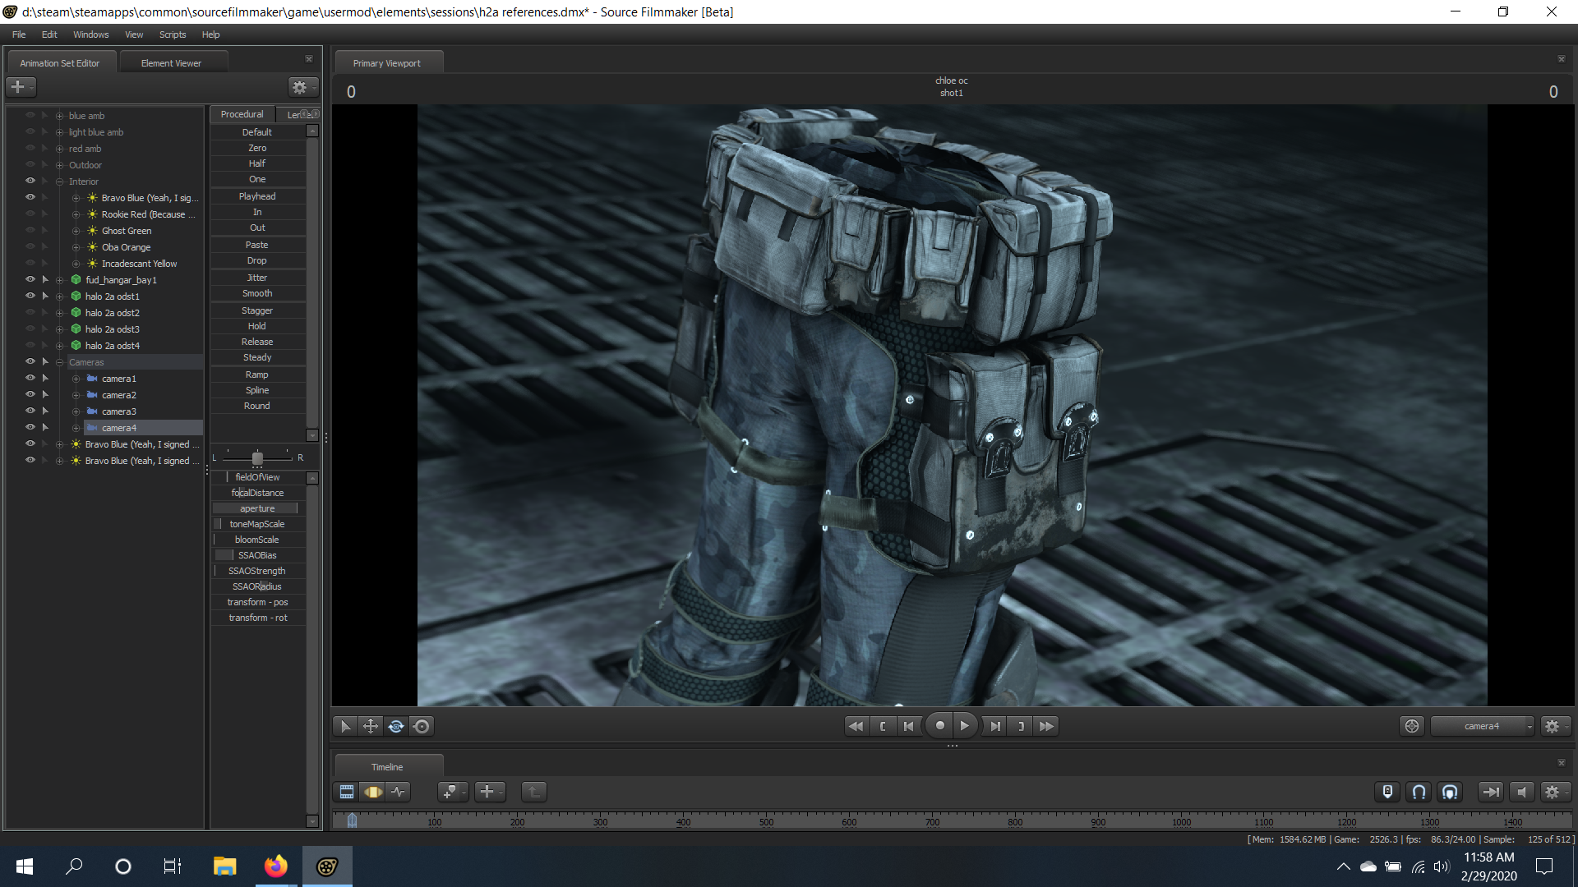Toggle visibility of Bravo Blue light under Interior
This screenshot has height=887, width=1578.
30,197
